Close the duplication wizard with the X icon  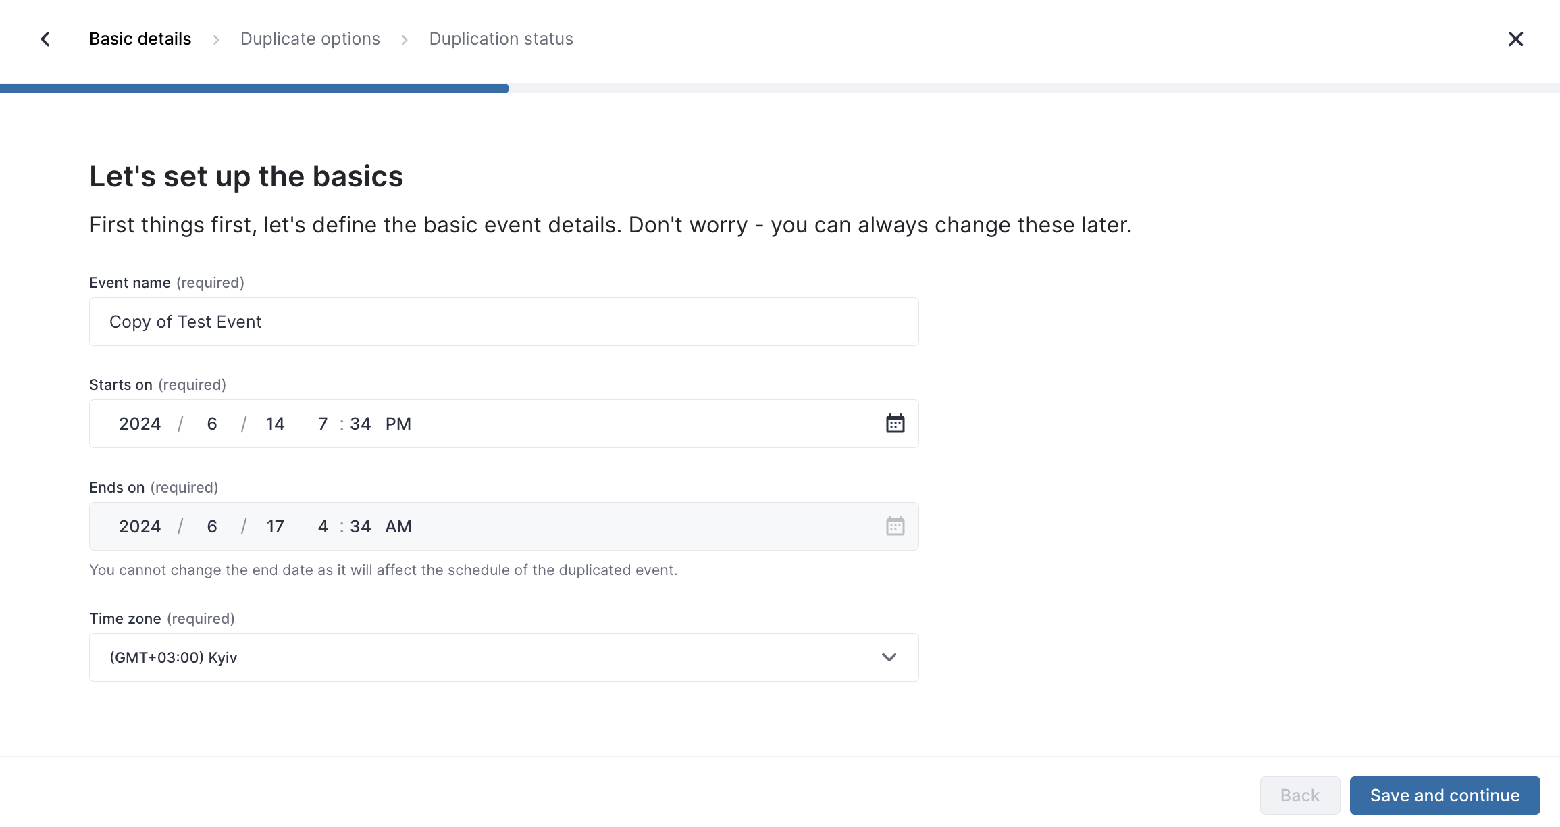click(x=1515, y=39)
